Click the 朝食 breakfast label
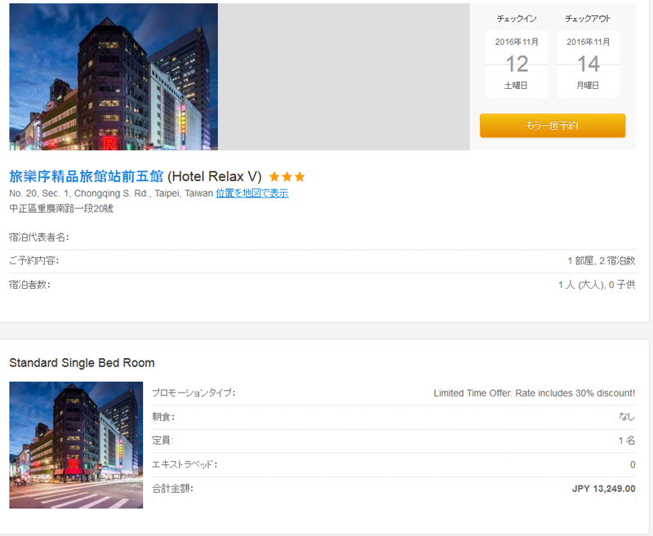The height and width of the screenshot is (536, 653). [163, 417]
